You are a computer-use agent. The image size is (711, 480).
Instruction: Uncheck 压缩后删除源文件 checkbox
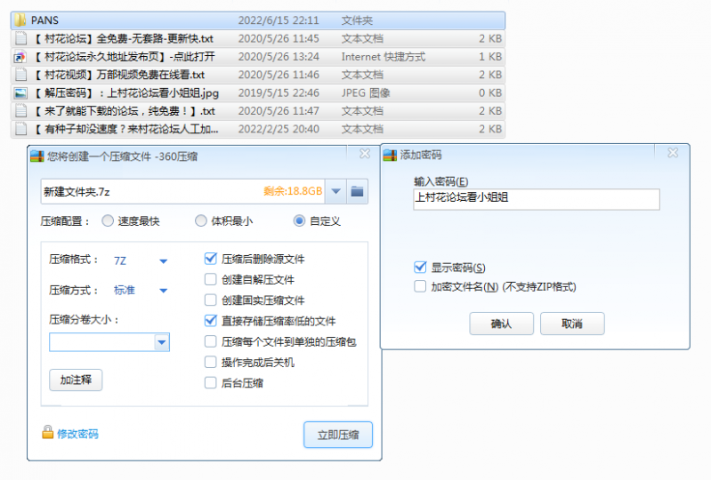(211, 259)
